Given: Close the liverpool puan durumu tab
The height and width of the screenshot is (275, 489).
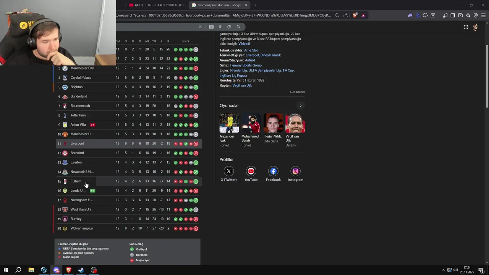Looking at the screenshot, I should pos(246,5).
